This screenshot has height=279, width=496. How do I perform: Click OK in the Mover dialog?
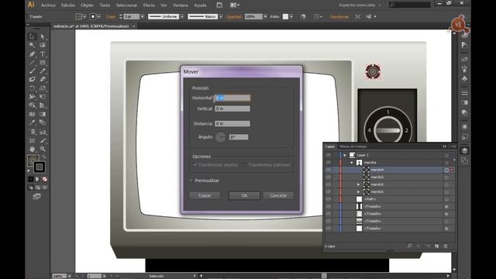point(244,195)
